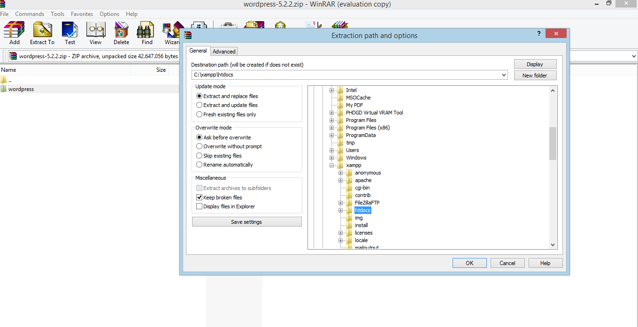Click the contrib folder icon
The height and width of the screenshot is (327, 638).
(349, 195)
